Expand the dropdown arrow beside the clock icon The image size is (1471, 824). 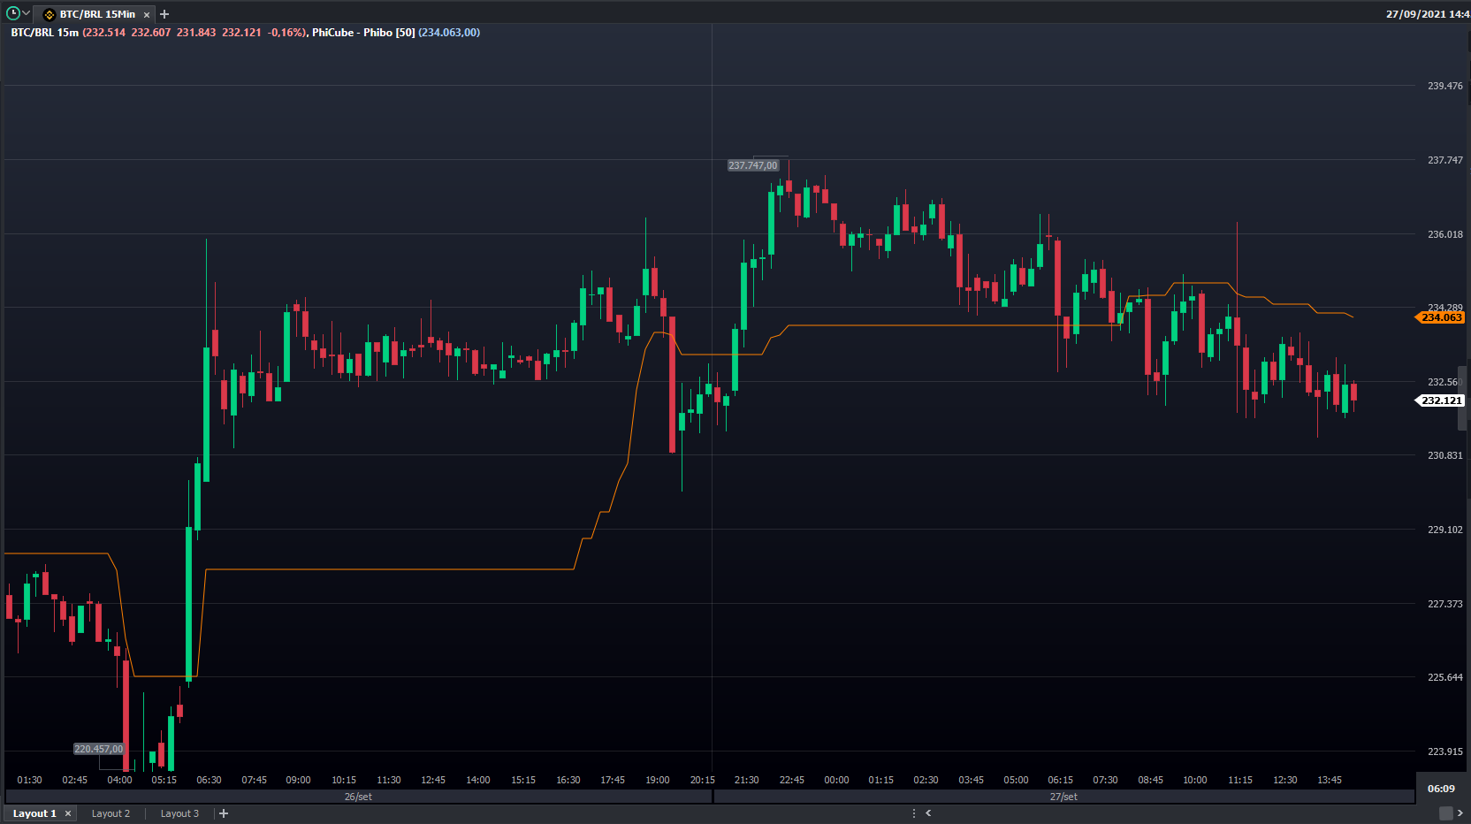tap(27, 13)
